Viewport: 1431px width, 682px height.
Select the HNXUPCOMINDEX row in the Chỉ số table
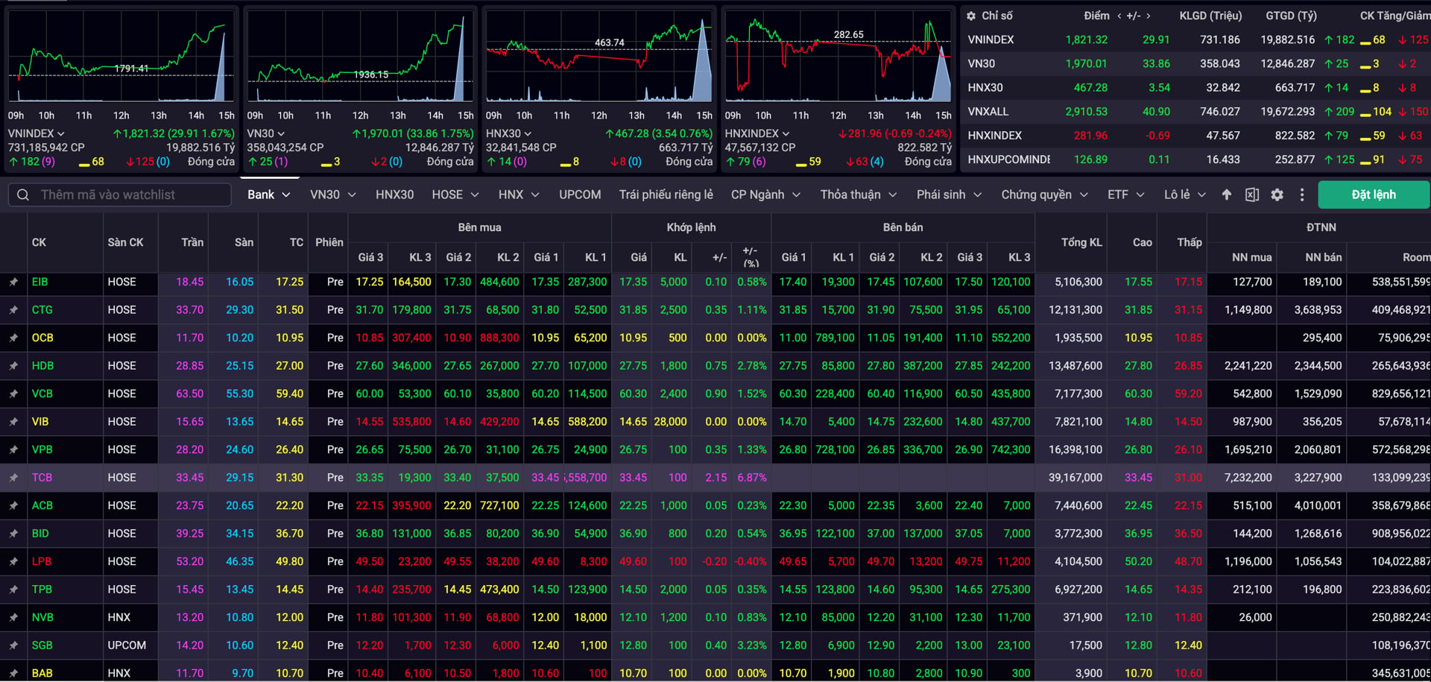[x=1195, y=160]
